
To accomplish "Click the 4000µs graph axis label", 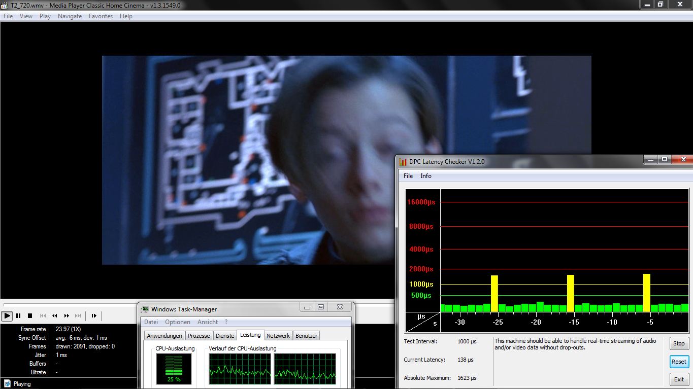I will (421, 249).
